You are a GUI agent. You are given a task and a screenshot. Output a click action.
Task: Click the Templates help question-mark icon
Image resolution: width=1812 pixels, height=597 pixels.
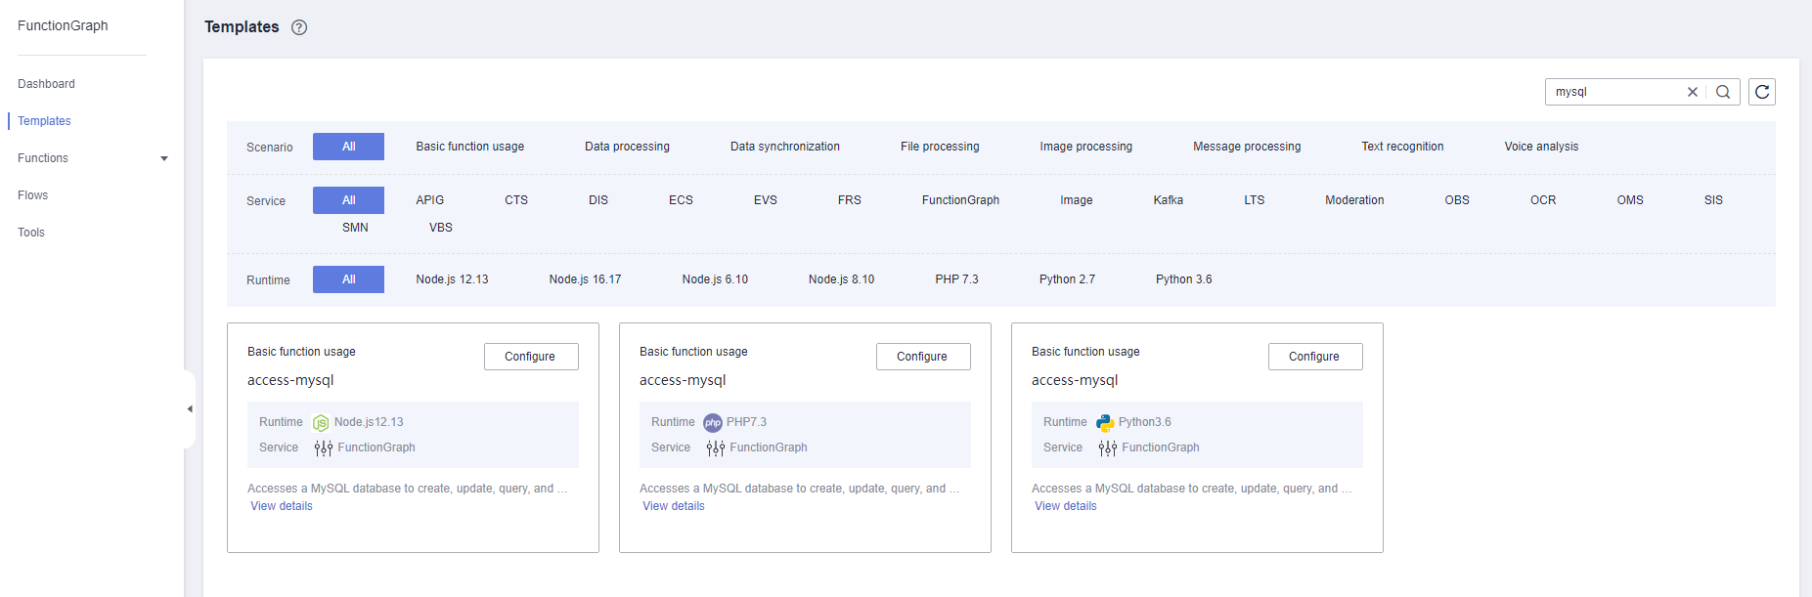tap(299, 27)
